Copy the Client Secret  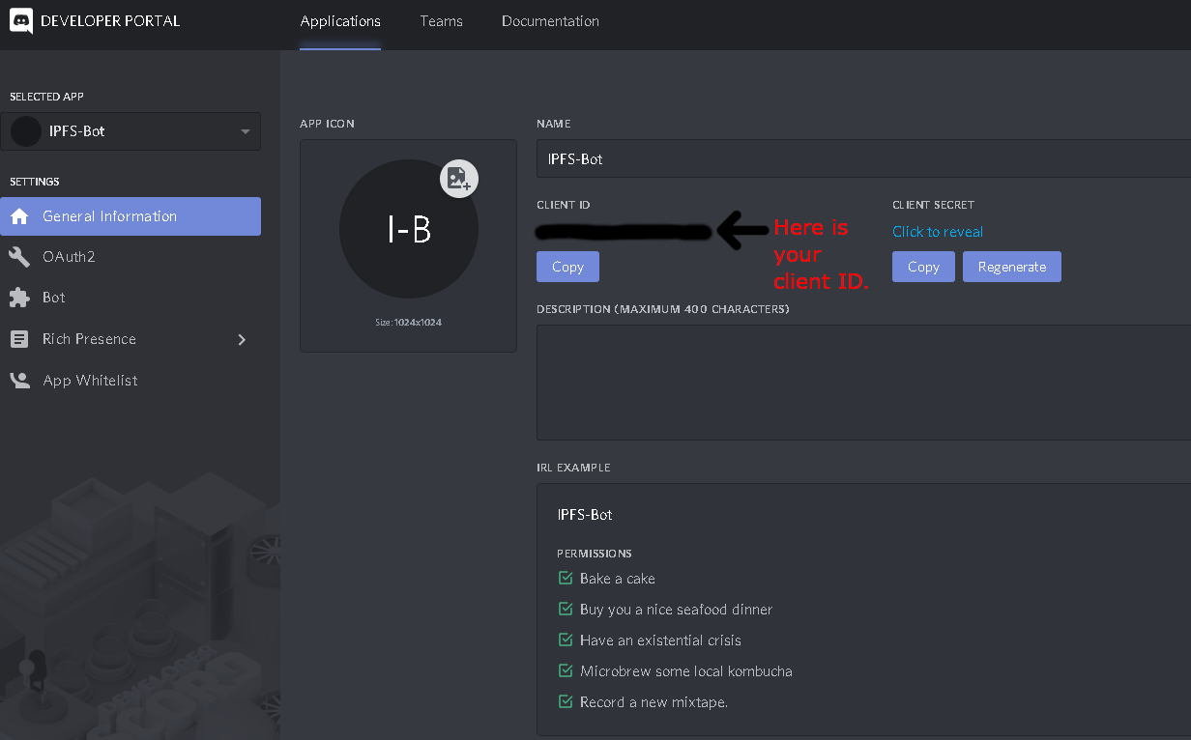923,267
